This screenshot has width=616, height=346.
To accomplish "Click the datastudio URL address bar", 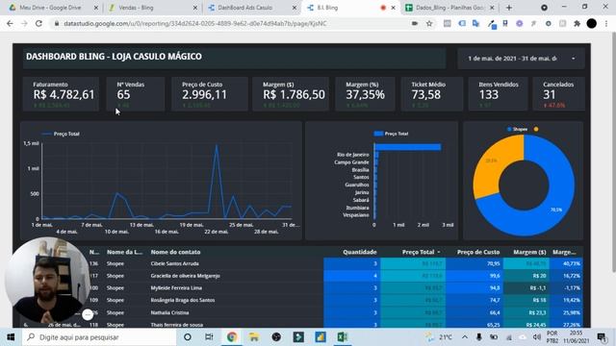I will (x=228, y=23).
